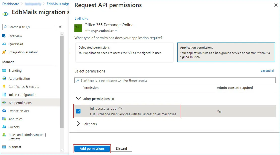Screen dimensions: 280x155
Task: Expand the Calendars permission group
Action: click(x=78, y=124)
